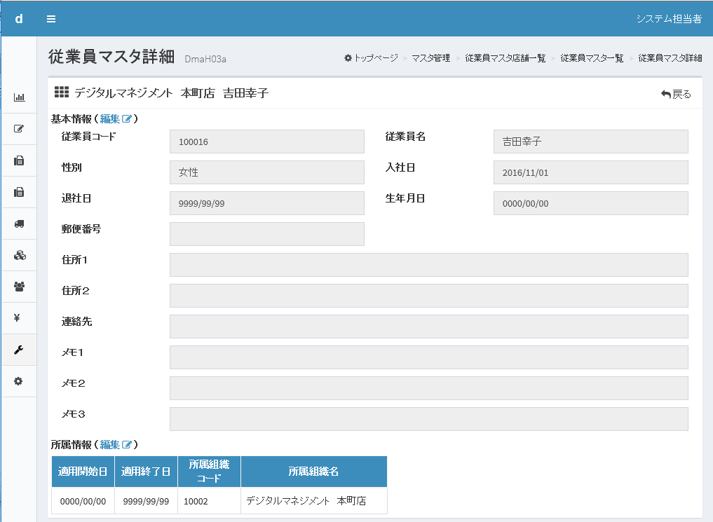Screen dimensions: 713x522
Task: Open the stacked cubes sidebar icon
Action: [x=19, y=255]
